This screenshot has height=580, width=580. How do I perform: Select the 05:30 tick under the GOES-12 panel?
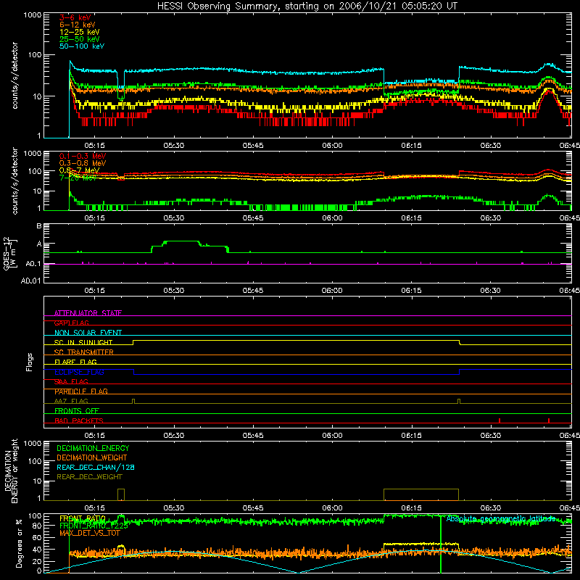[173, 291]
